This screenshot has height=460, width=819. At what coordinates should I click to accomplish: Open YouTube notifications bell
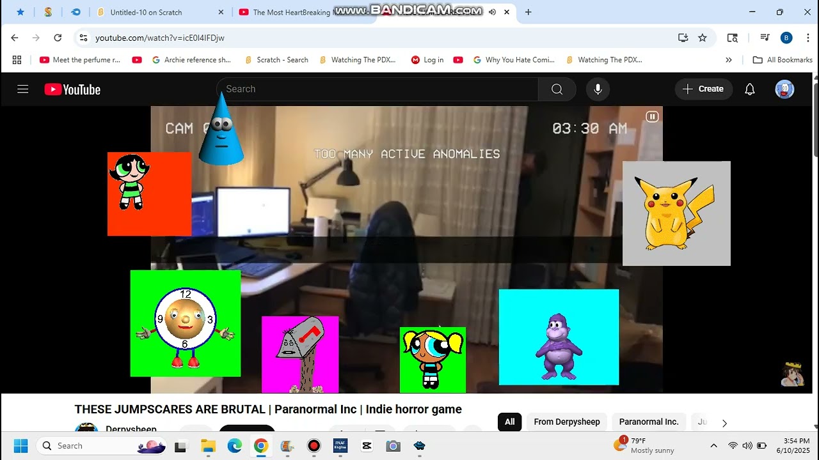[750, 89]
